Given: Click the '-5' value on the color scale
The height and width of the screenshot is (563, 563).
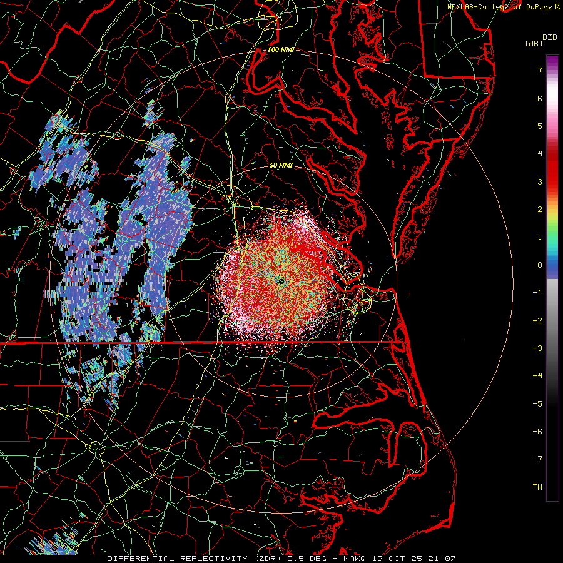Looking at the screenshot, I should 537,404.
